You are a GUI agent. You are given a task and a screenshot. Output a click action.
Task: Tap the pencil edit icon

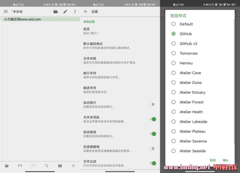[x=65, y=11]
